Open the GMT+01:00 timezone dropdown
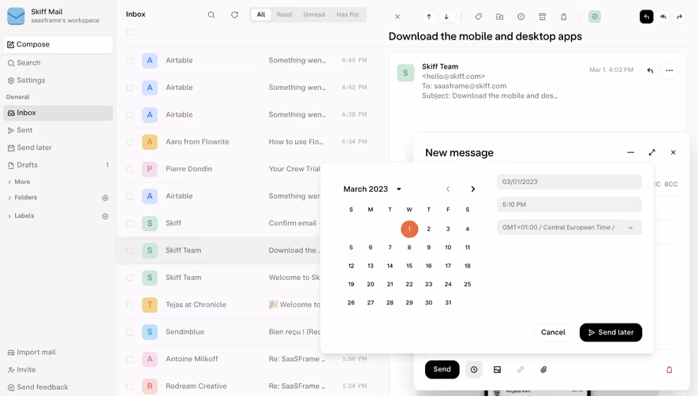 click(x=569, y=228)
